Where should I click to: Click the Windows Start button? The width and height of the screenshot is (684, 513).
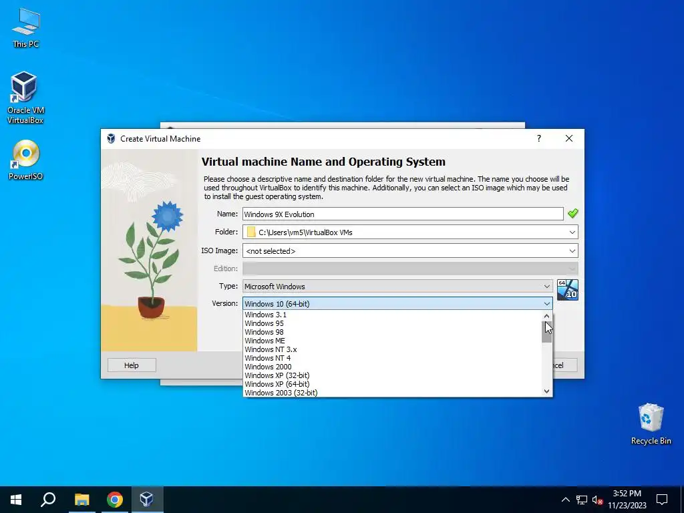click(x=16, y=500)
